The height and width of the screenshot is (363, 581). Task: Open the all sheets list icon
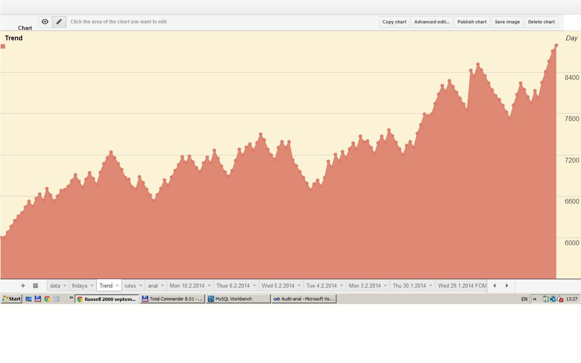pos(36,286)
